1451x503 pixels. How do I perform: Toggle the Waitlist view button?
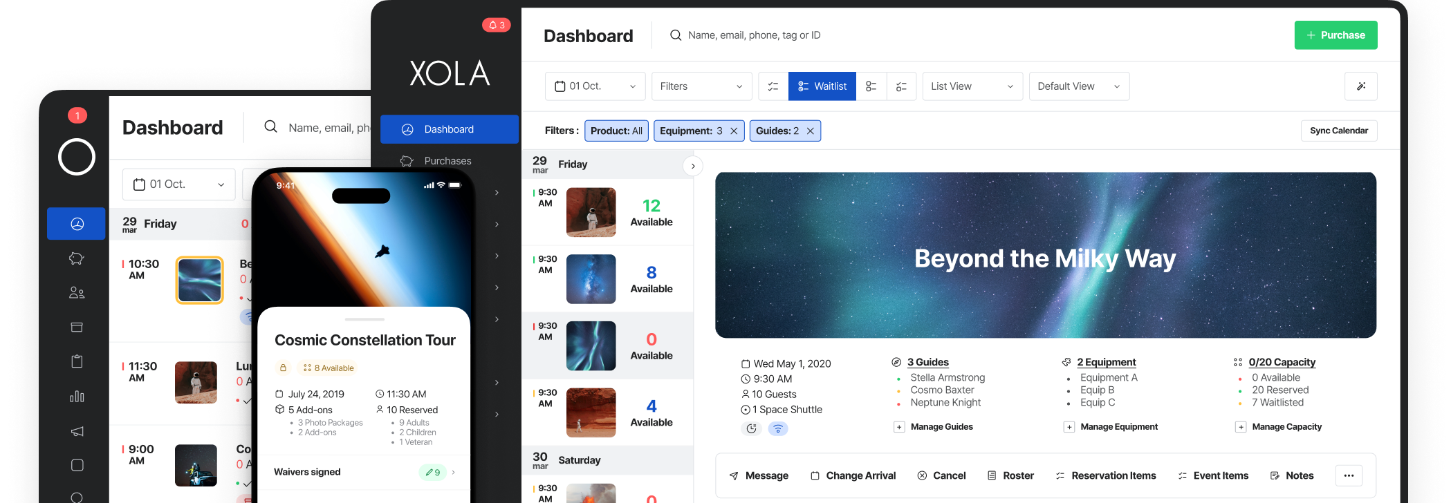[822, 86]
